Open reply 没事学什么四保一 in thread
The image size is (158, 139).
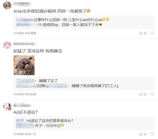tap(63, 20)
